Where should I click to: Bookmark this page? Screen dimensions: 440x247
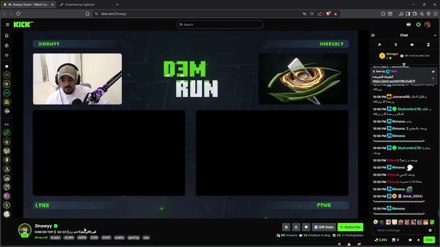coord(87,14)
